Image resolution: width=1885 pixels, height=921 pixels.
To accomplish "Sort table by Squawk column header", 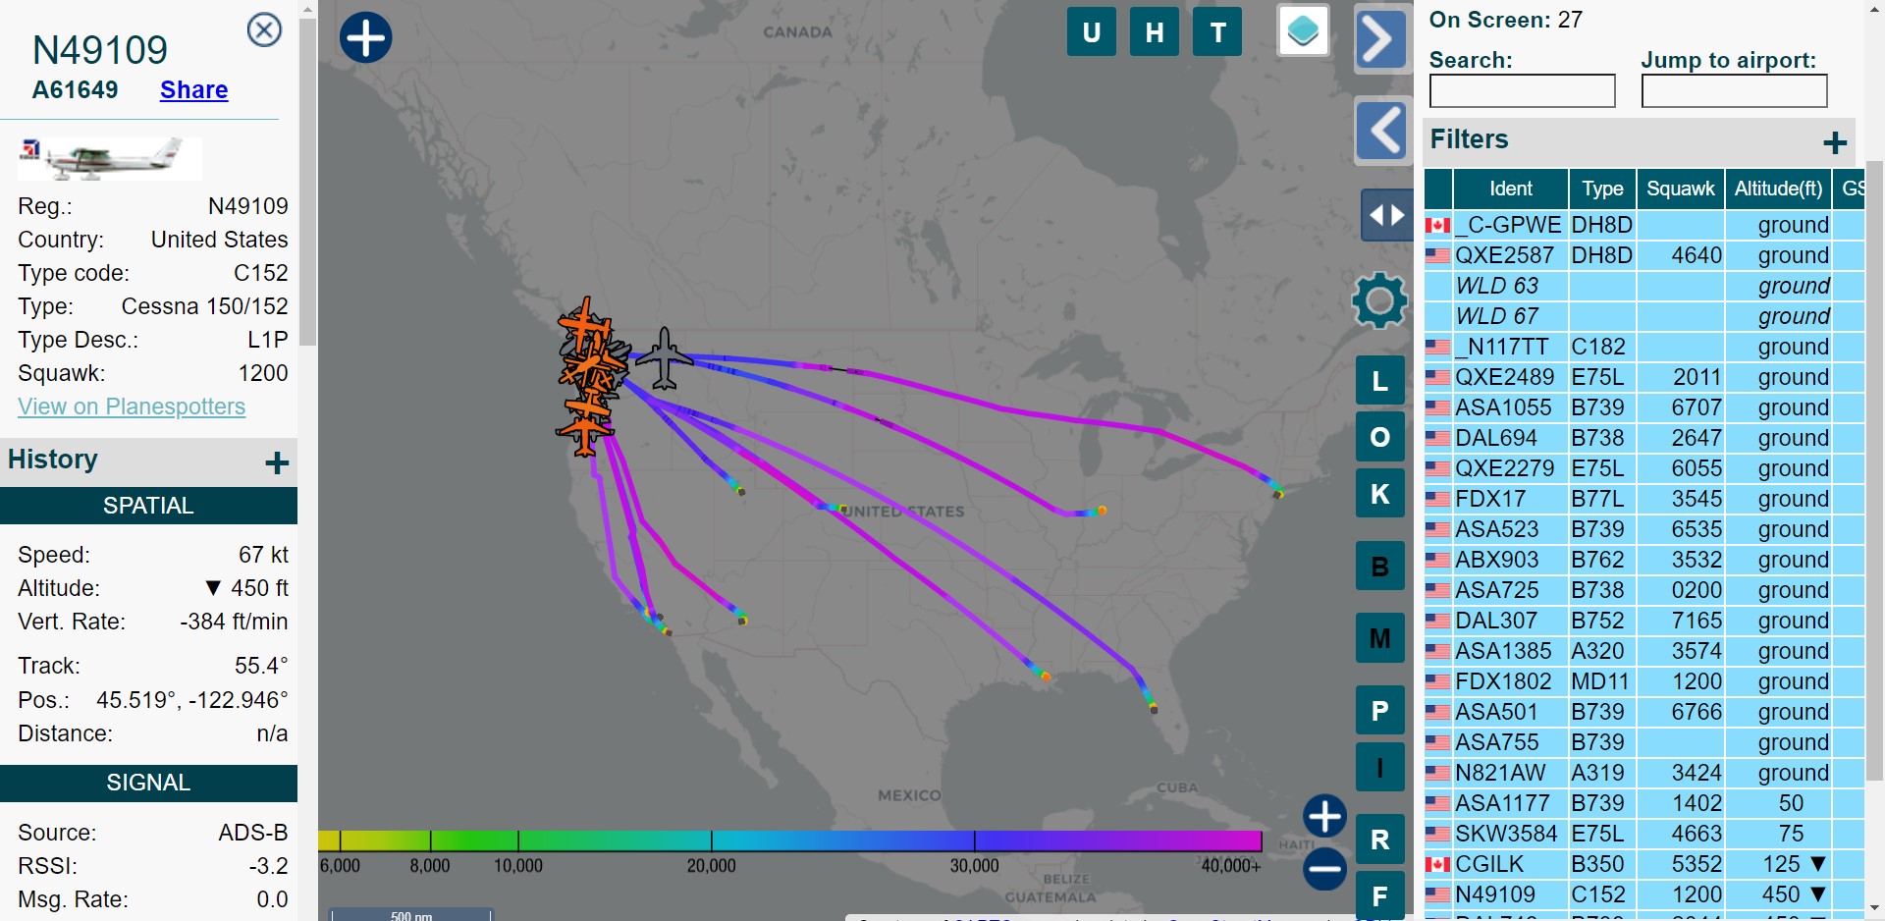I will [1680, 189].
